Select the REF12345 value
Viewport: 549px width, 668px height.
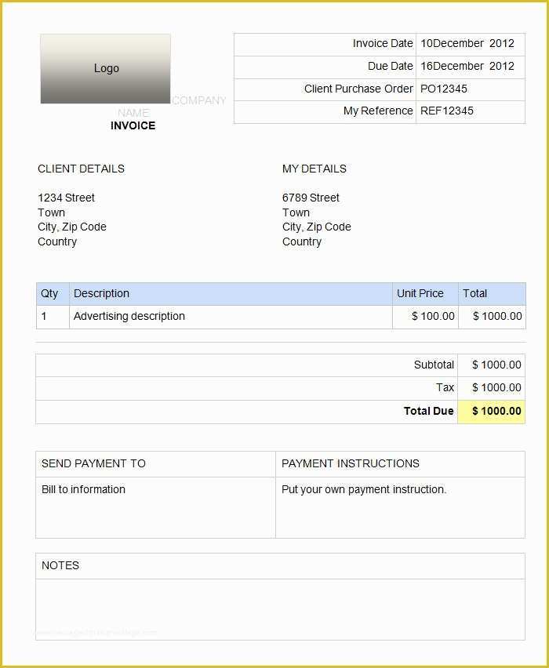tap(447, 111)
